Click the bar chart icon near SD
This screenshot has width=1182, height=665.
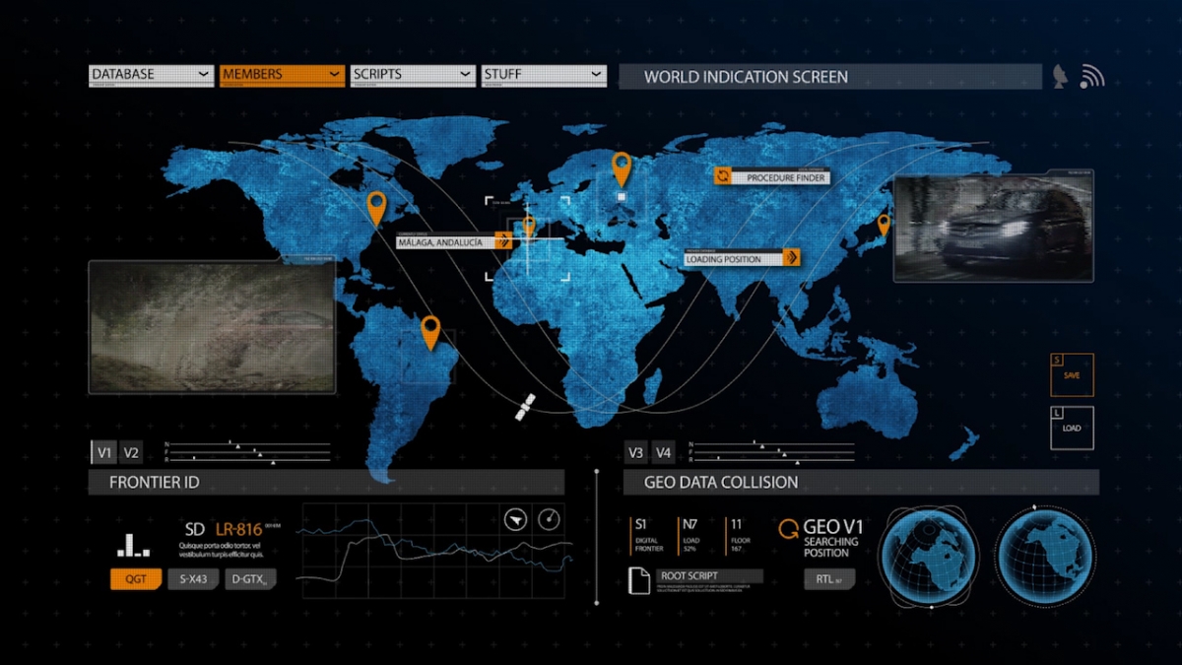(133, 546)
